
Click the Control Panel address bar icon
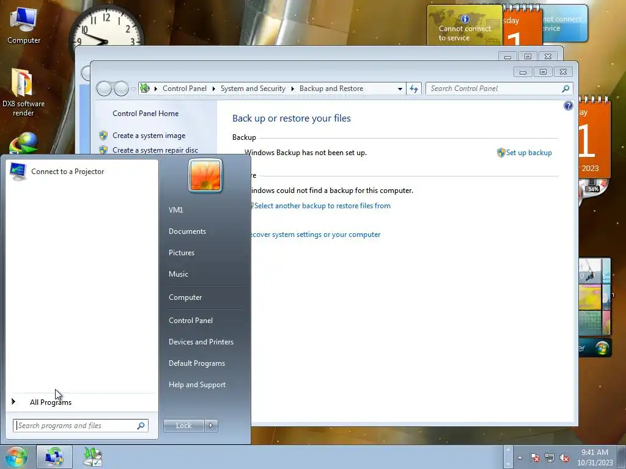pyautogui.click(x=145, y=88)
